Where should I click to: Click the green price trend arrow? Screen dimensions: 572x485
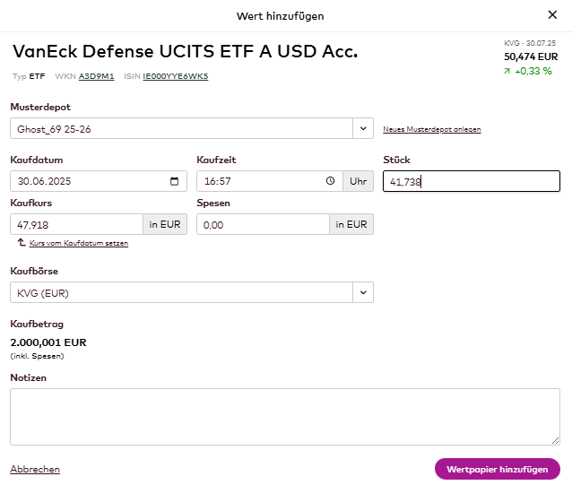click(508, 71)
